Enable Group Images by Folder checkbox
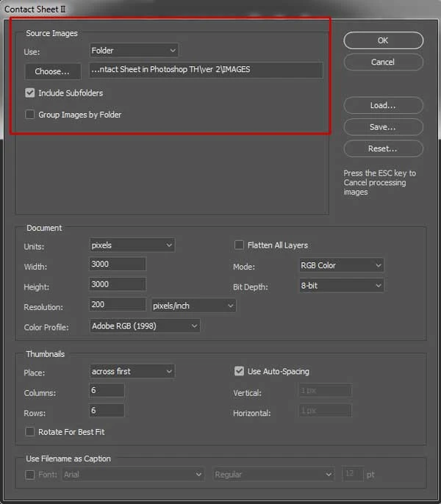The image size is (441, 504). (30, 115)
